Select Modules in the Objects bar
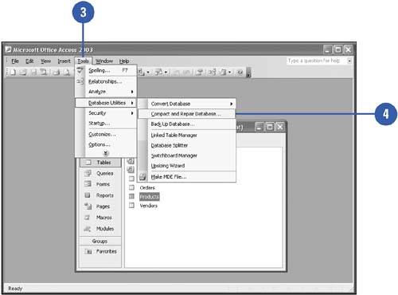The width and height of the screenshot is (398, 295). (x=100, y=229)
